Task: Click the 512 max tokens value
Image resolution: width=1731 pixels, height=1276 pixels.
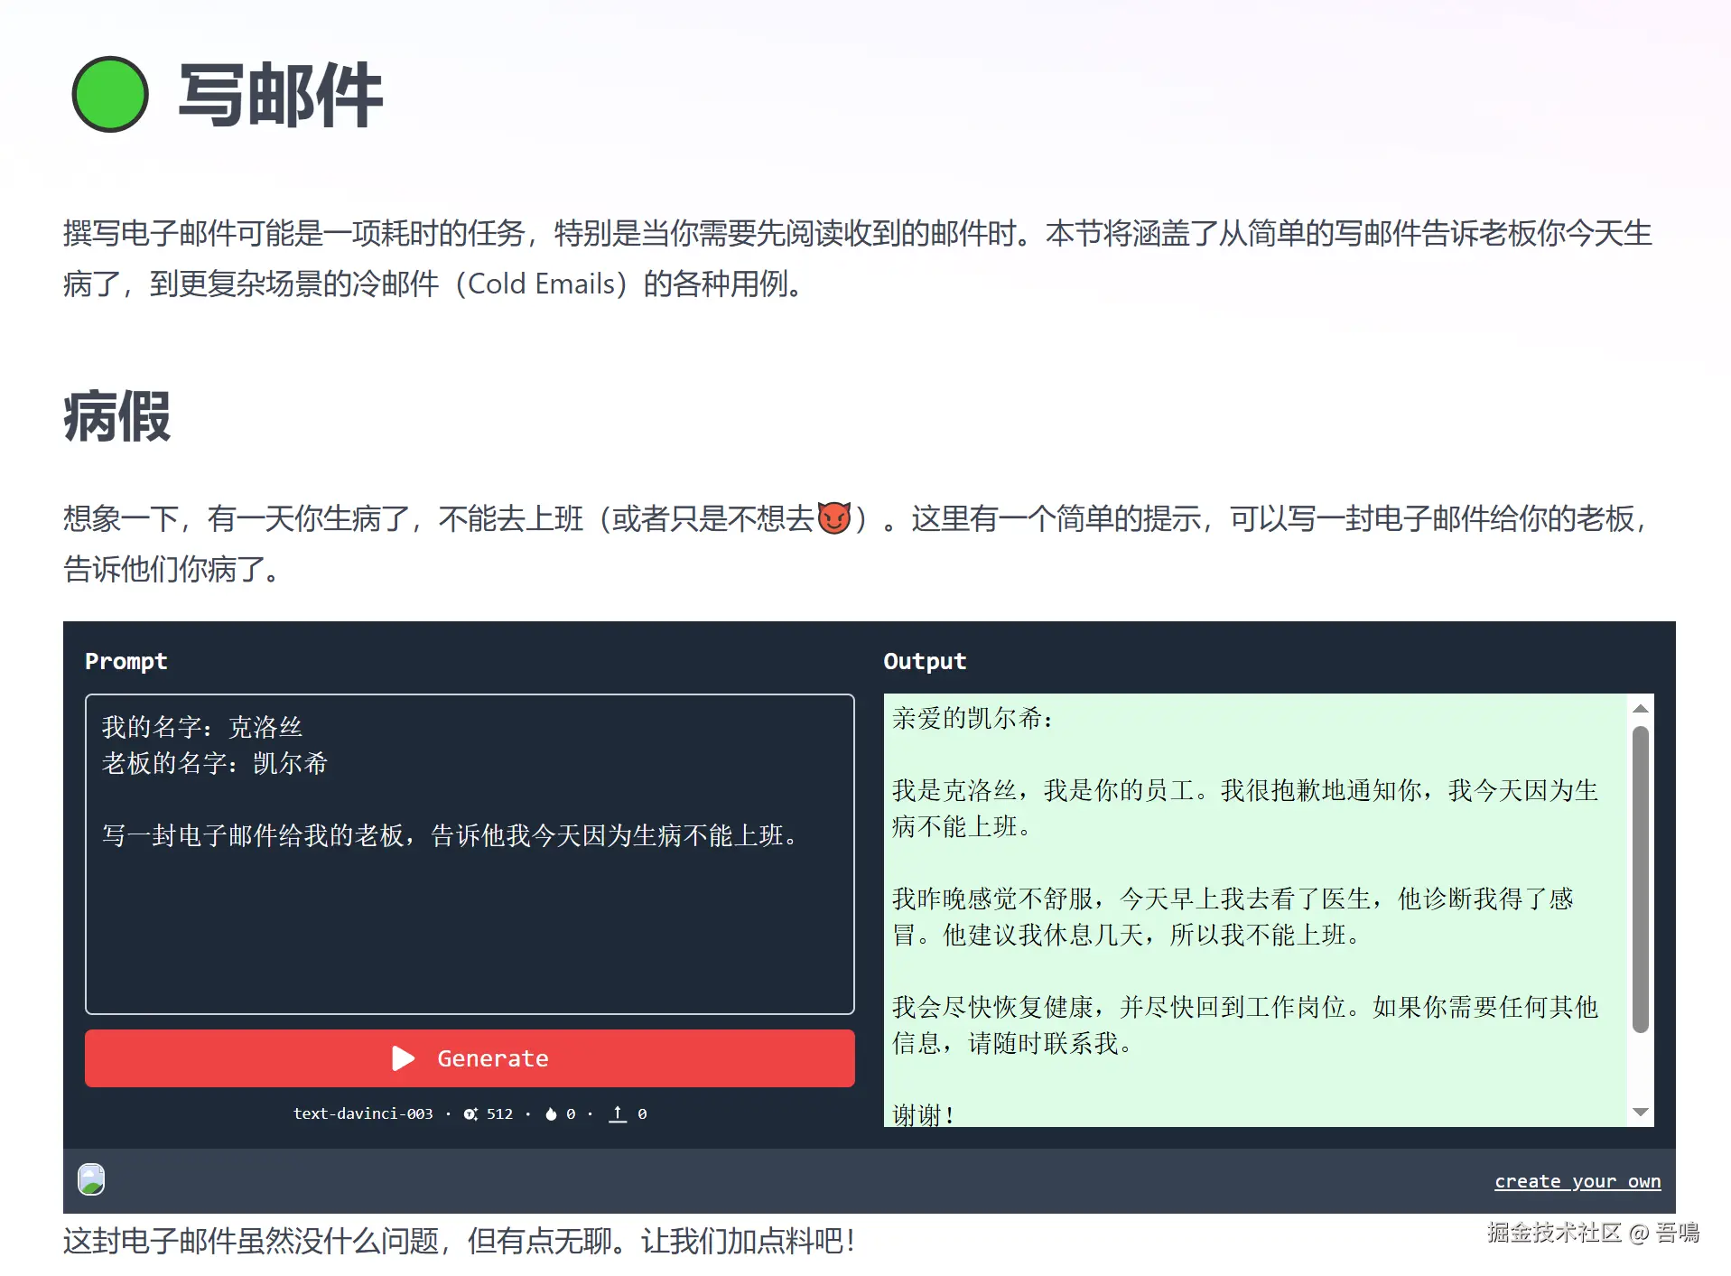Action: [499, 1114]
